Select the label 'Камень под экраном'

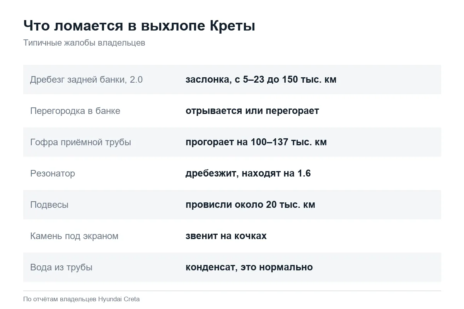point(74,236)
